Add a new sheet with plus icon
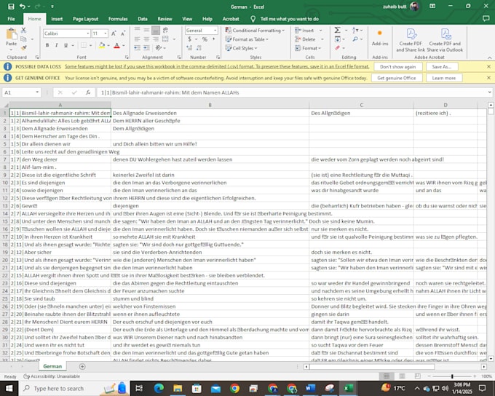 [82, 366]
